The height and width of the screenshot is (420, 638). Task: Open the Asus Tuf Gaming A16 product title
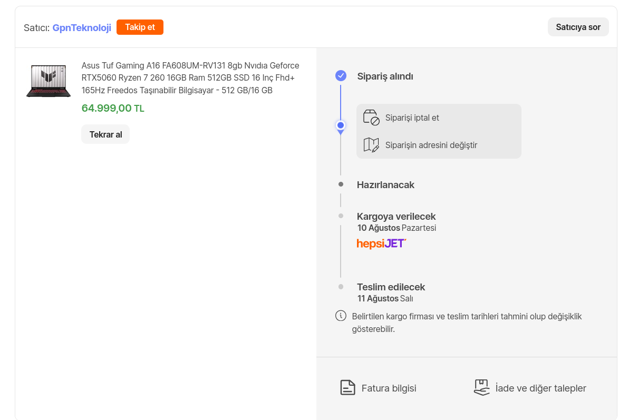[x=190, y=78]
